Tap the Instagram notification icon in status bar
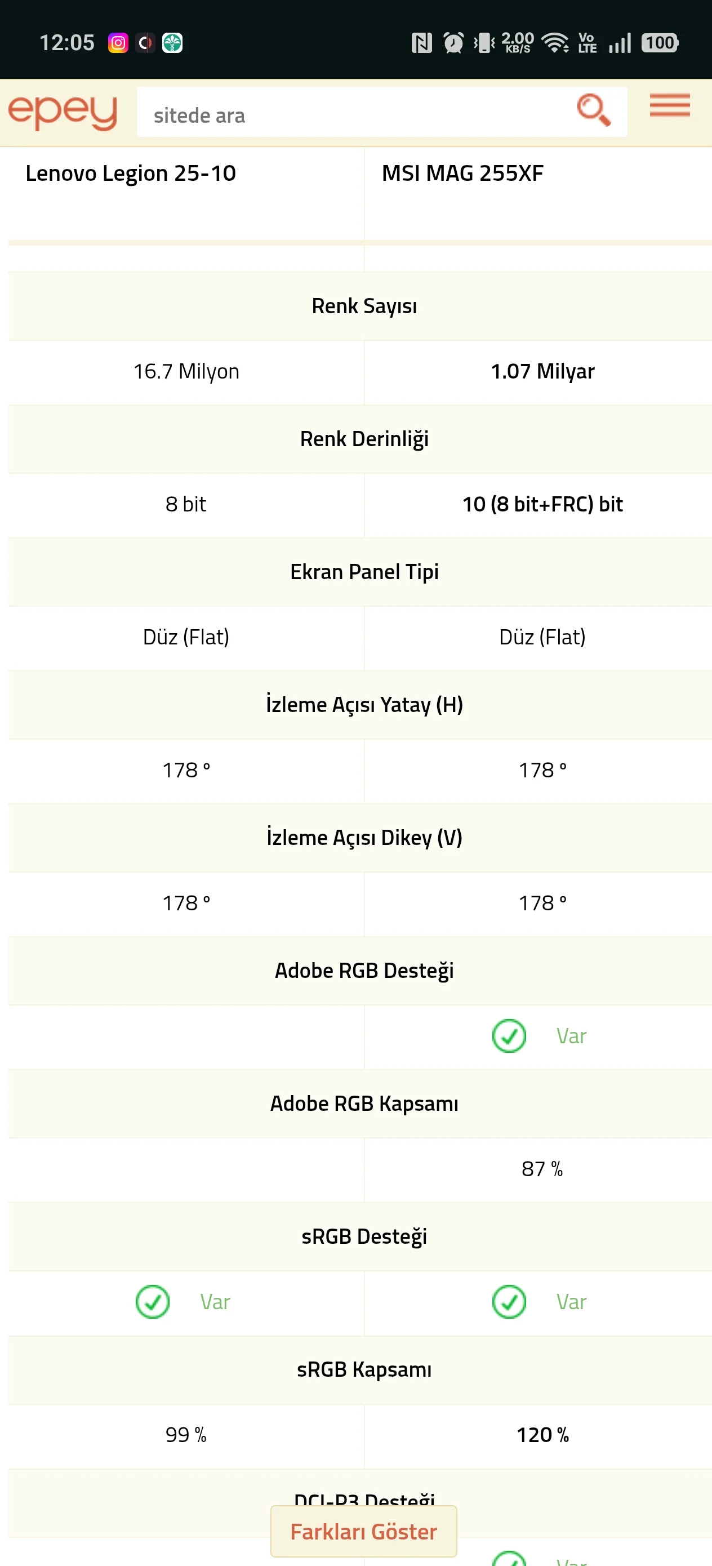 118,43
